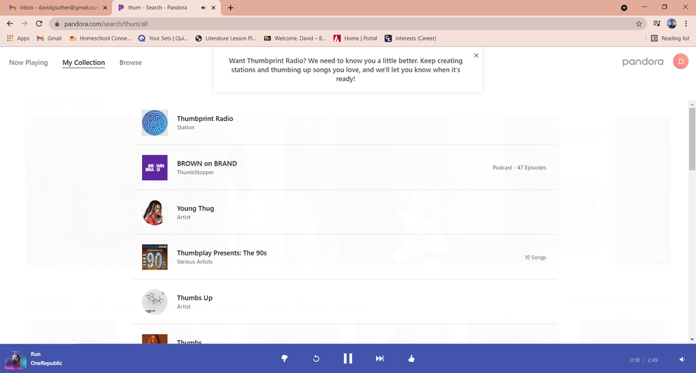Click the Thumbprint Radio fingerprint icon
This screenshot has width=696, height=373.
coord(155,123)
